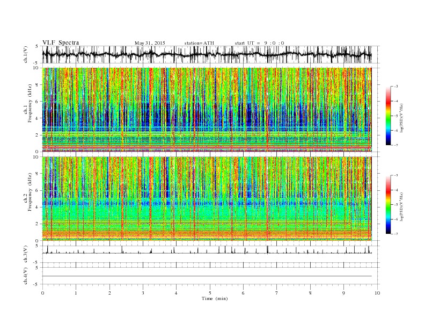Click the ch.1 "Frequency (kHz)" axis label
This screenshot has width=425, height=329.
coord(30,103)
